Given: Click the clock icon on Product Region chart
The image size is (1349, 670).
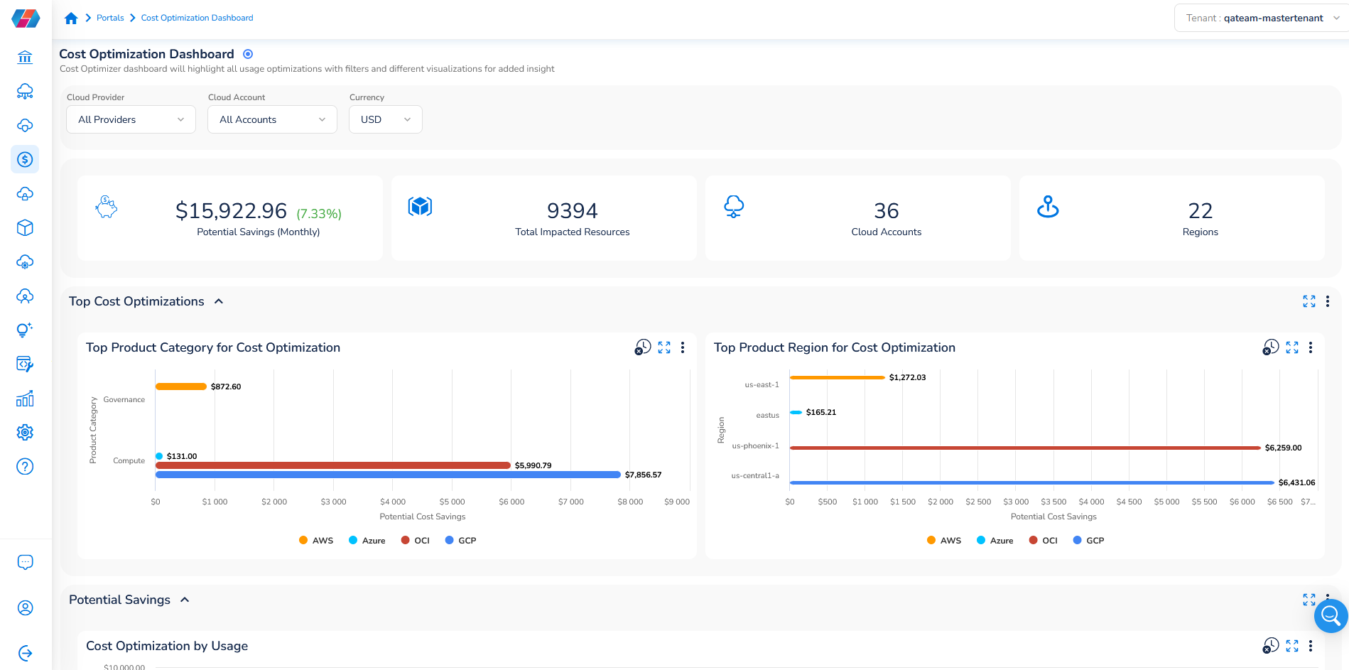Looking at the screenshot, I should click(x=1270, y=347).
